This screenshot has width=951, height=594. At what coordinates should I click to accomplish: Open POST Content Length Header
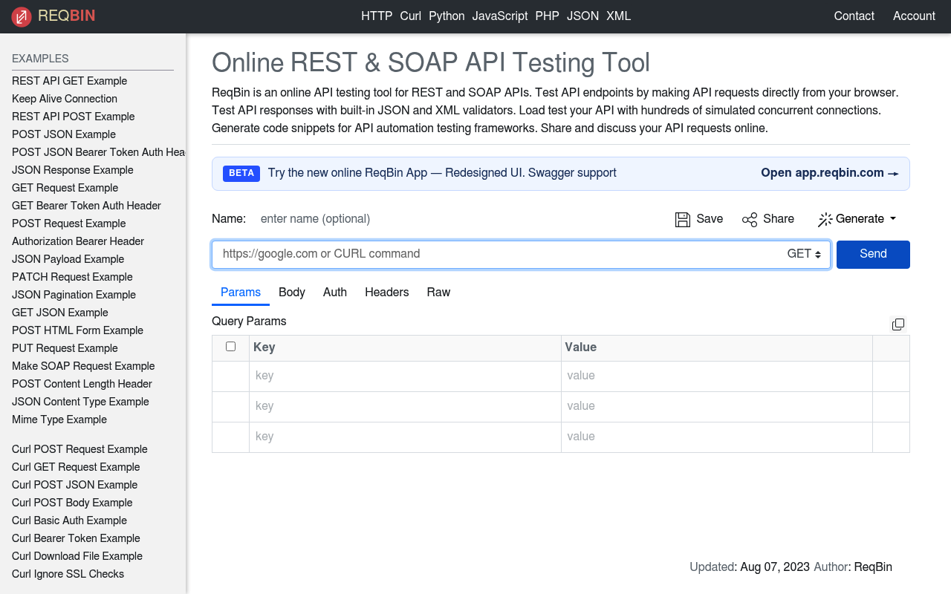point(82,384)
